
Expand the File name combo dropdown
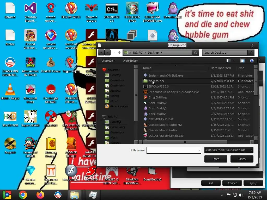(199, 150)
